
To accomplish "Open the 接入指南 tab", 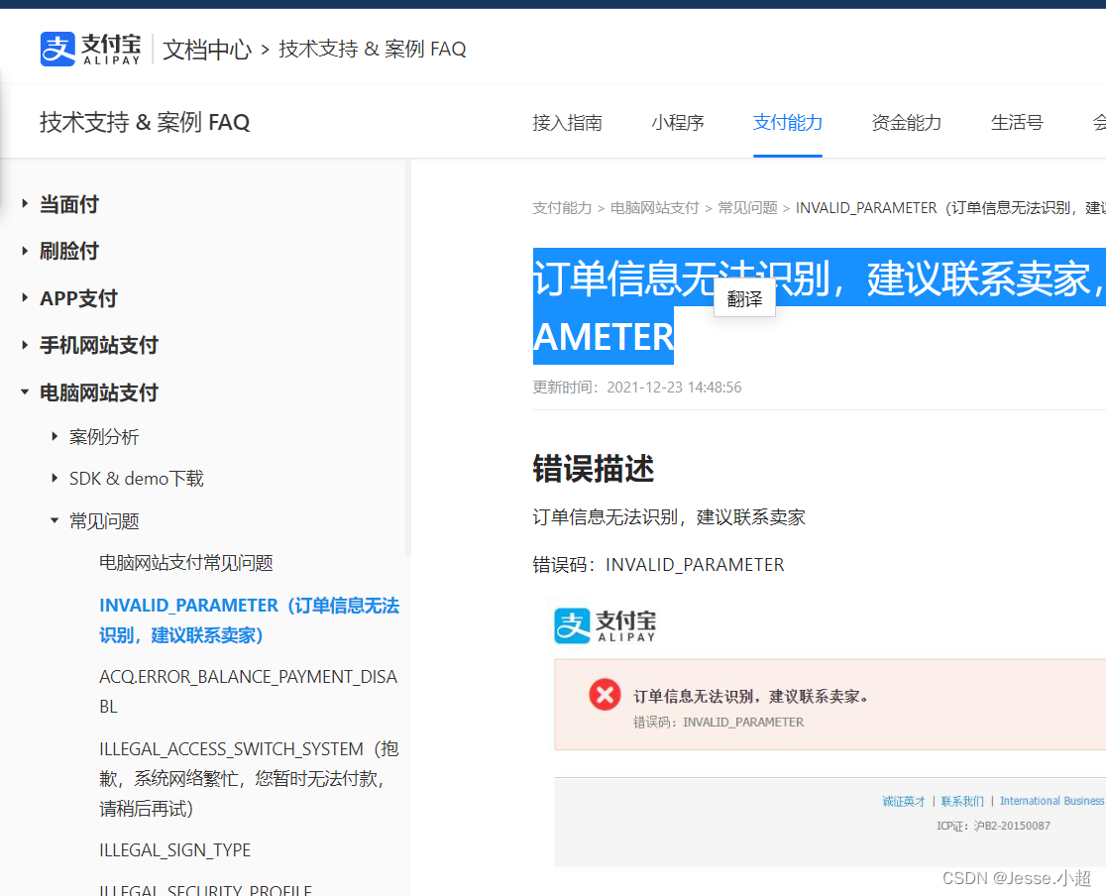I will [x=568, y=122].
